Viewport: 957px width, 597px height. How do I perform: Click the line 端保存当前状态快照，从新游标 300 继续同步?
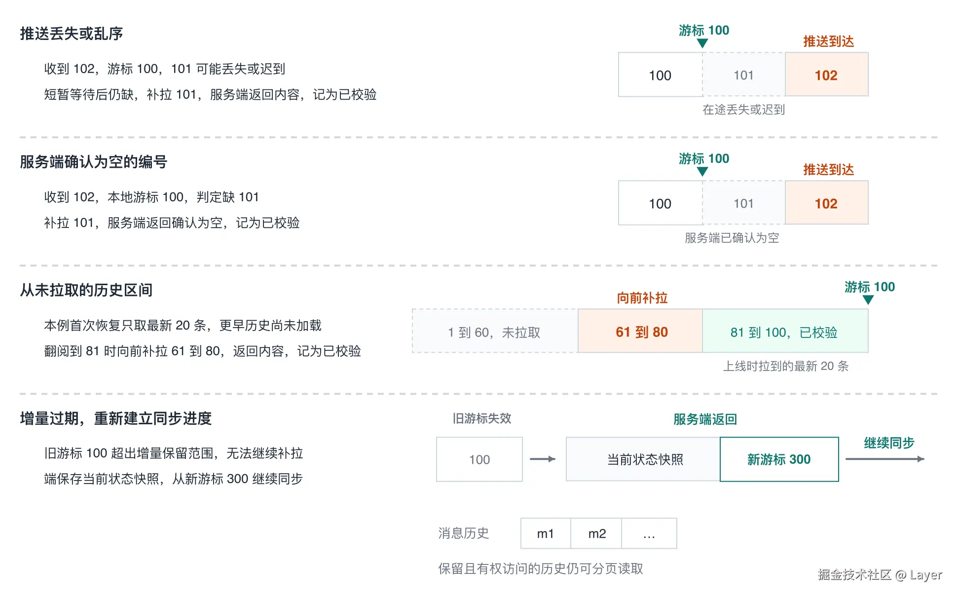tap(173, 479)
